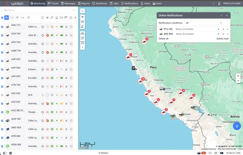Open the Notifications tab in top bar
This screenshot has width=243, height=155.
[x=129, y=4]
